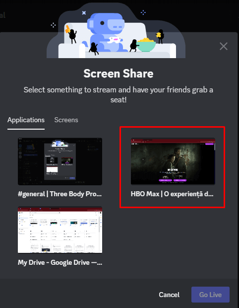Start streaming with the Go Live button

point(210,295)
